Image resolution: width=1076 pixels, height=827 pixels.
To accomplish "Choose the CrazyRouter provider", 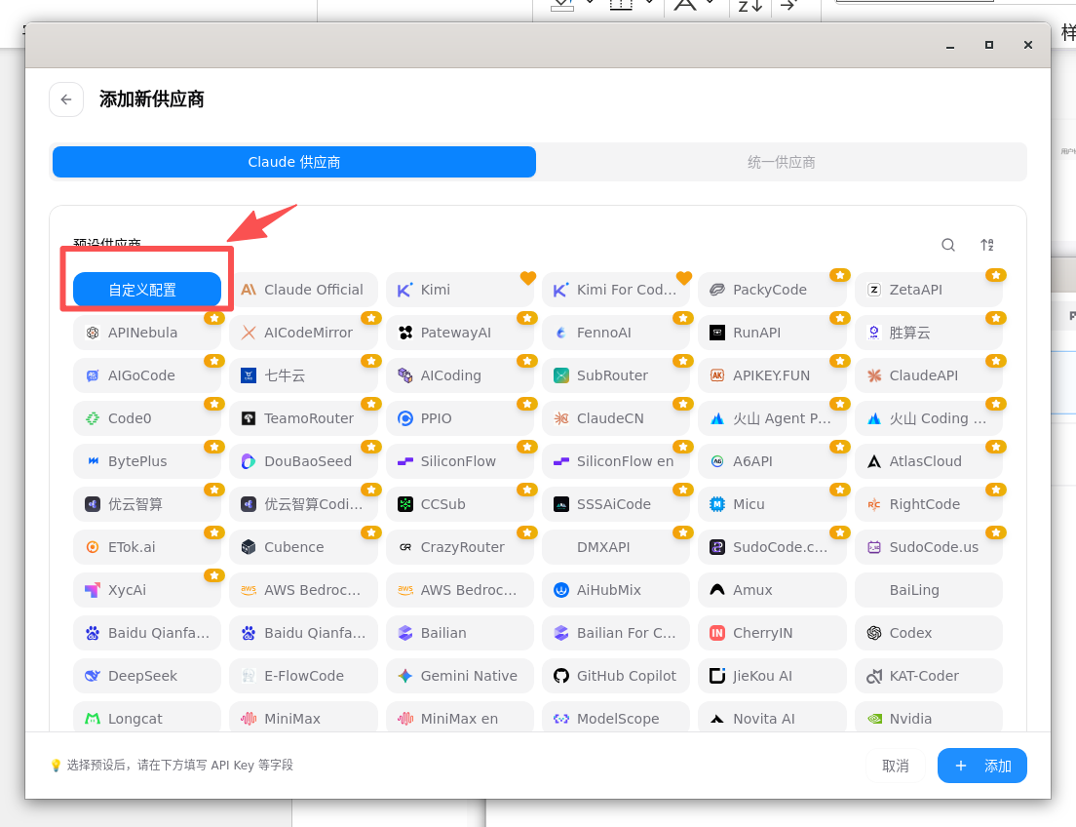I will (x=460, y=547).
